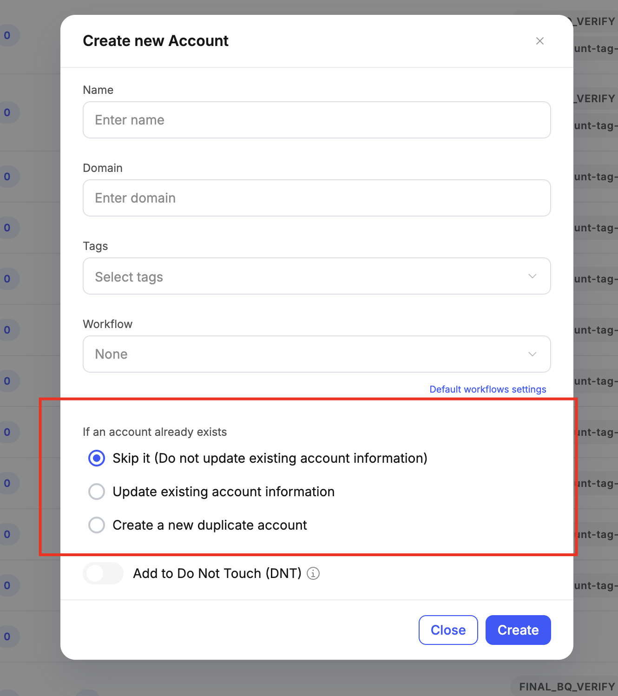This screenshot has height=696, width=618.
Task: Open the Default workflows settings link
Action: click(487, 389)
